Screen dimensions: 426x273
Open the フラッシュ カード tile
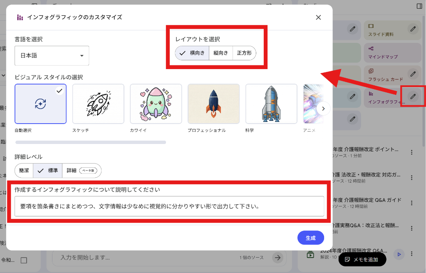pyautogui.click(x=393, y=75)
